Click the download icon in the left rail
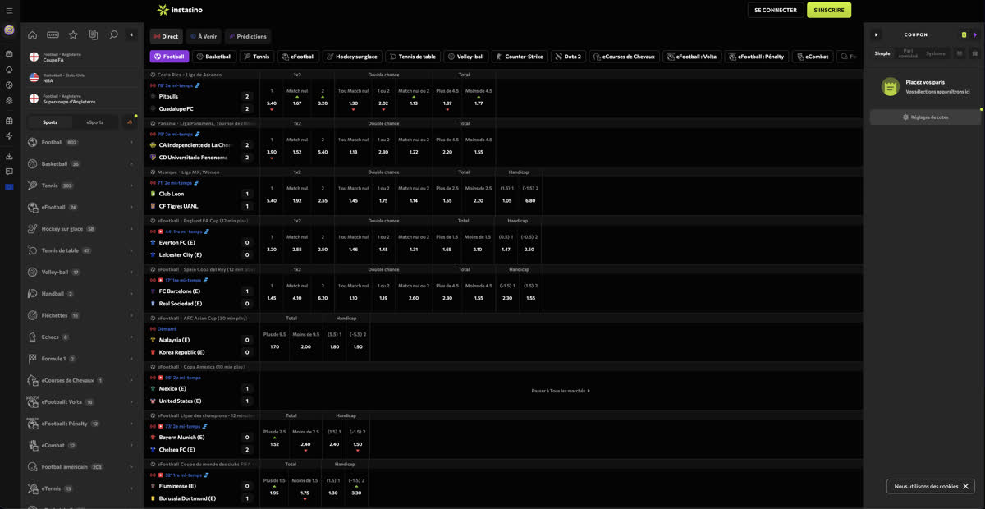The height and width of the screenshot is (509, 985). click(9, 156)
